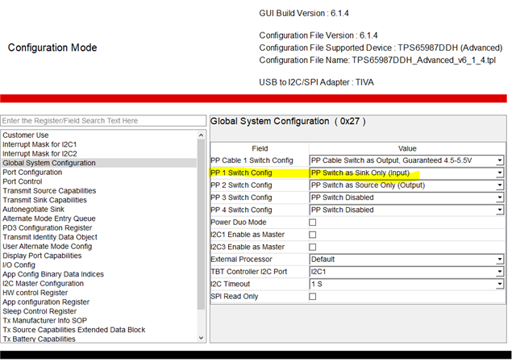Select Display Port Capabilities

pos(42,256)
